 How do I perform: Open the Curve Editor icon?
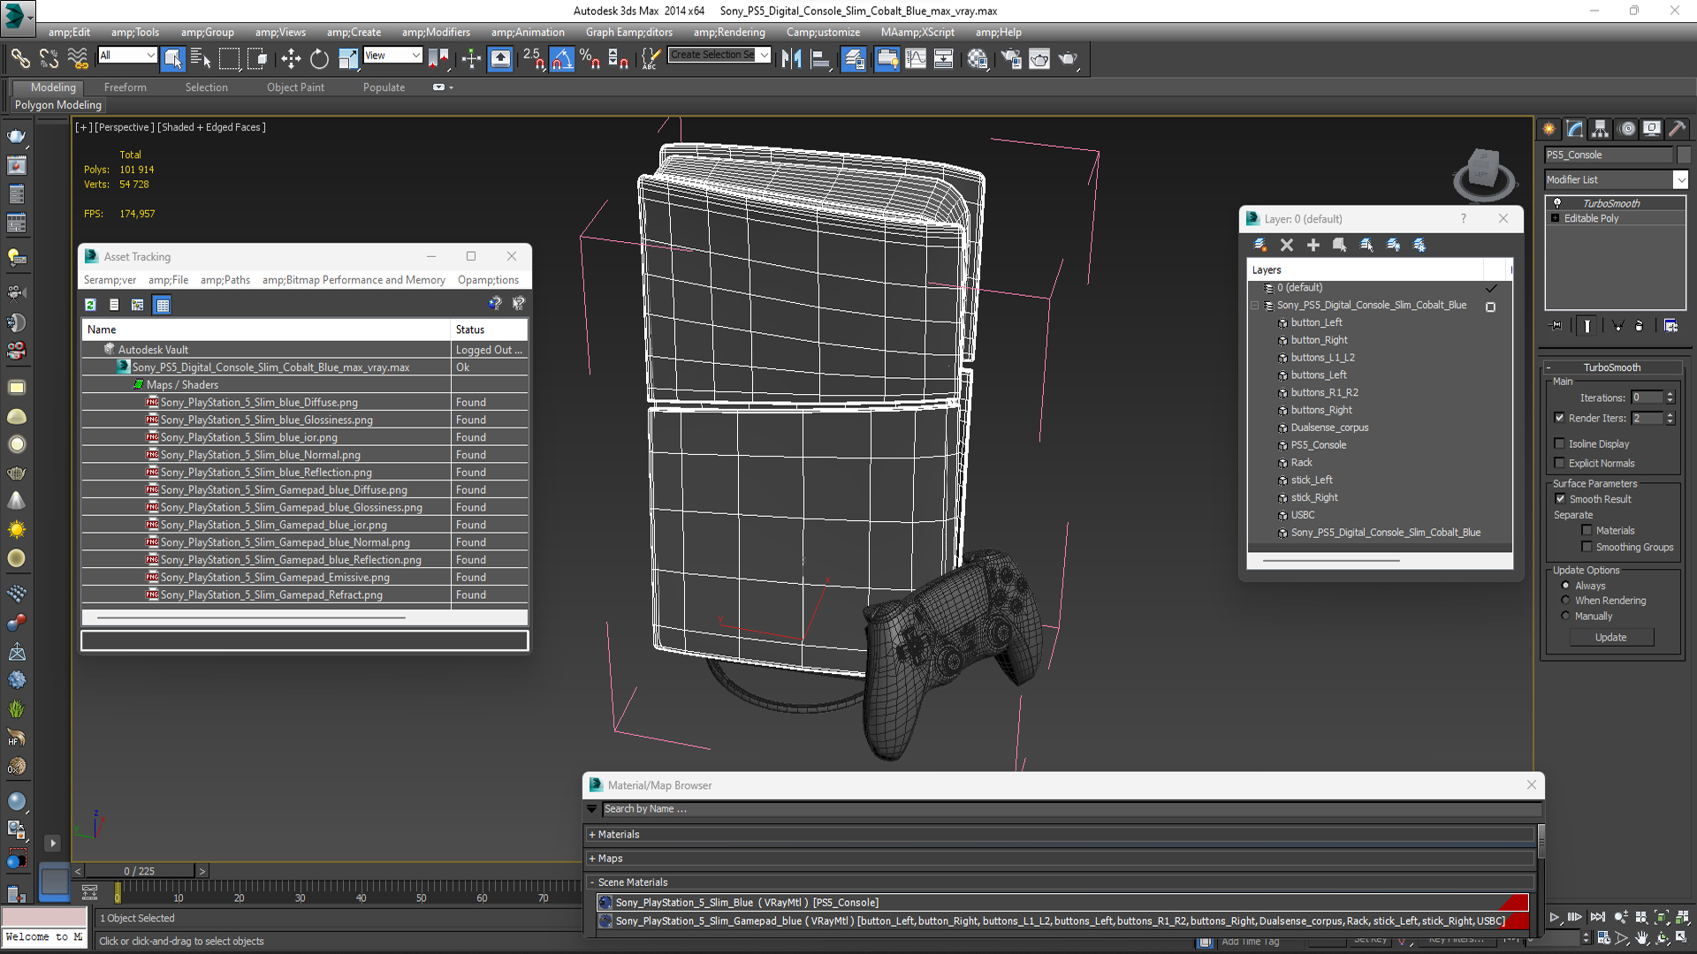(x=916, y=58)
